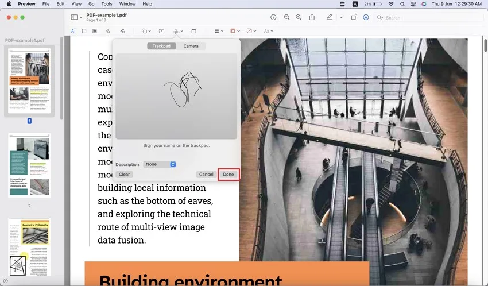Choose the Rectangular Selection tool

(x=84, y=31)
